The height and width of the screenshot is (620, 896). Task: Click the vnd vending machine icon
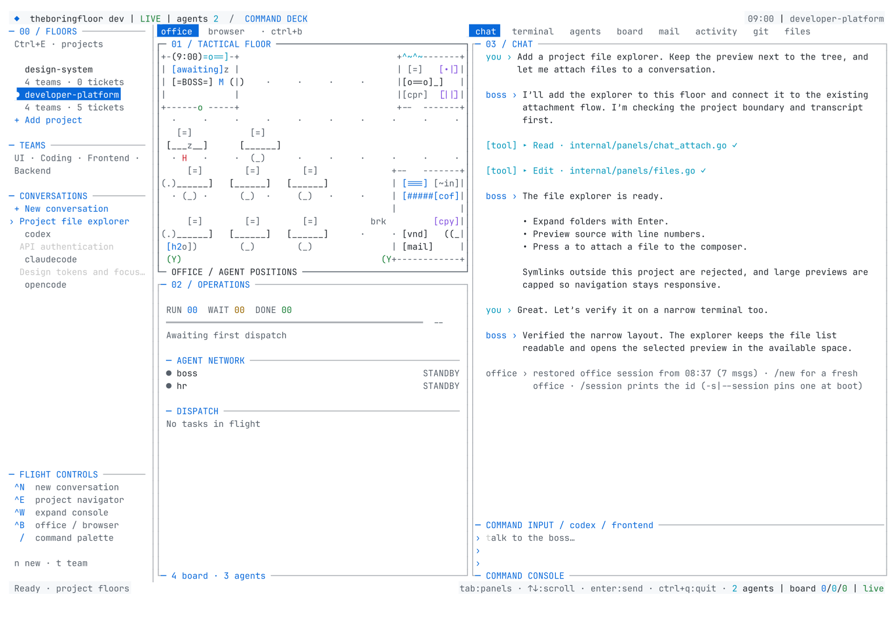tap(415, 234)
